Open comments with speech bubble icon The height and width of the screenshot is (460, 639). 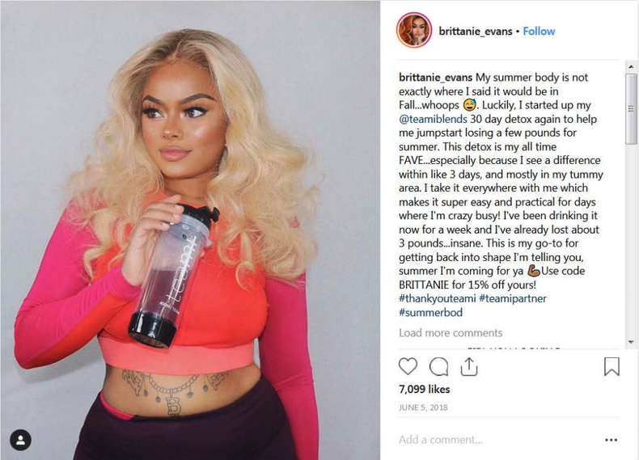(x=438, y=366)
